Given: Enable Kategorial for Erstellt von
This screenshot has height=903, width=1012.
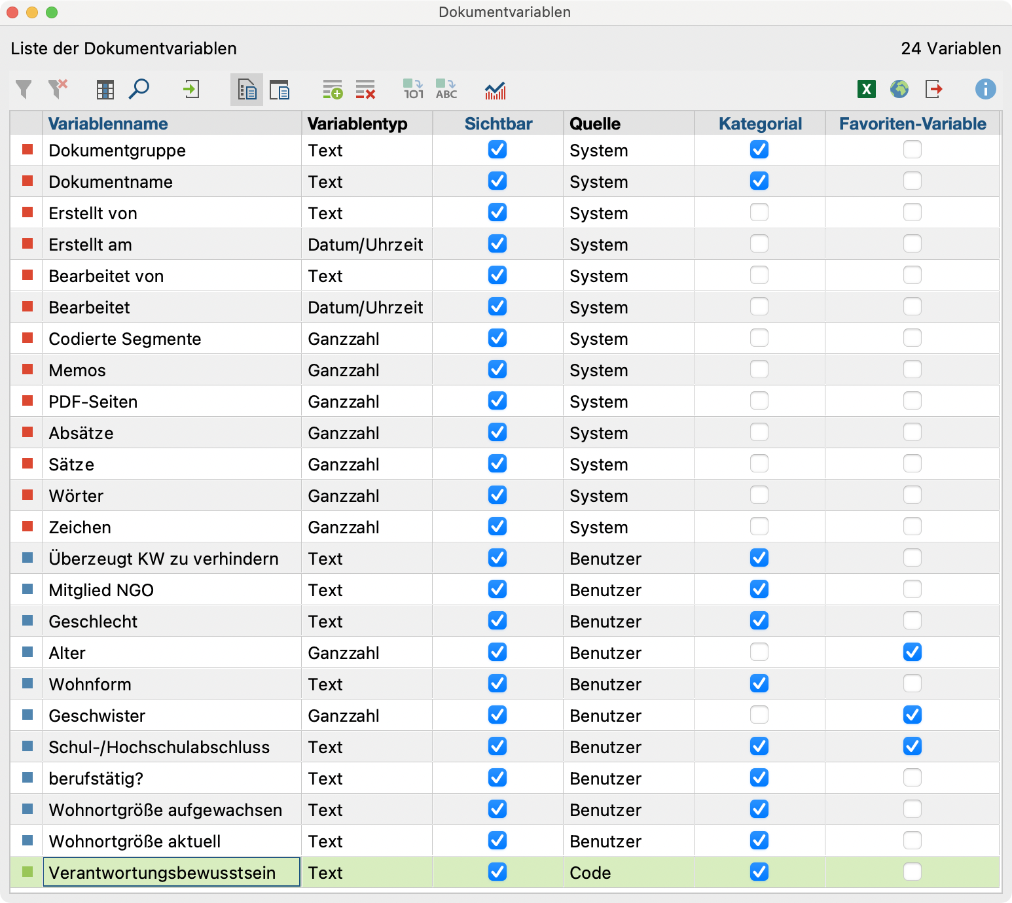Looking at the screenshot, I should tap(759, 213).
